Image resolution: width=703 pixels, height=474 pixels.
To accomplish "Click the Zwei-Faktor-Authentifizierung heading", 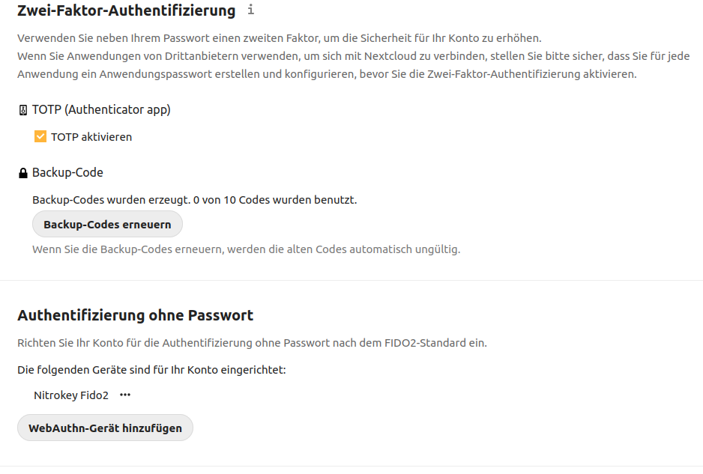I will click(x=127, y=10).
